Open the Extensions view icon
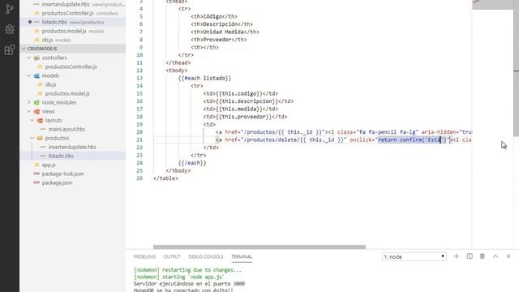519x292 pixels. (x=10, y=49)
